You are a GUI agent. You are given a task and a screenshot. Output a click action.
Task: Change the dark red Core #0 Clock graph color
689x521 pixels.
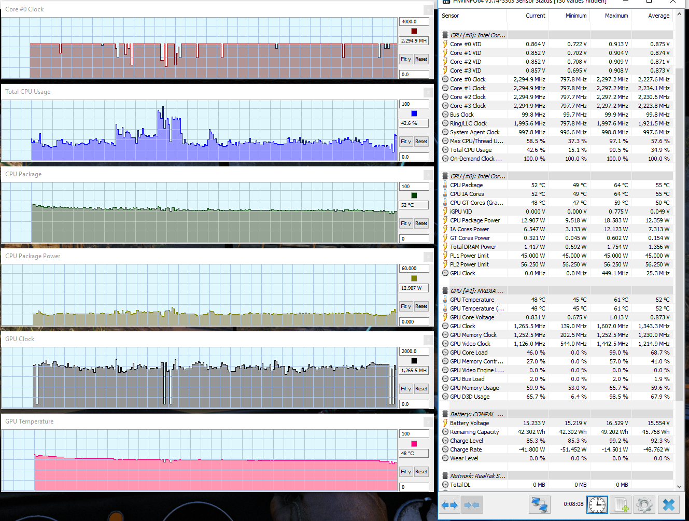coord(414,31)
